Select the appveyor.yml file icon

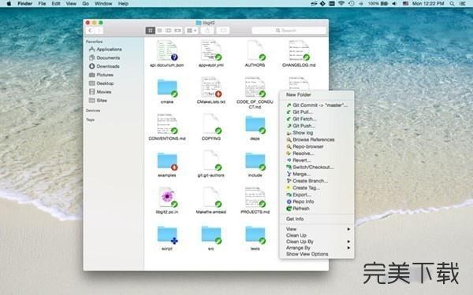point(211,50)
